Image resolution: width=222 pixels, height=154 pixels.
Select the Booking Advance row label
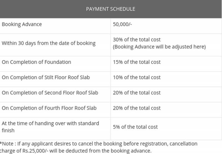[22, 24]
